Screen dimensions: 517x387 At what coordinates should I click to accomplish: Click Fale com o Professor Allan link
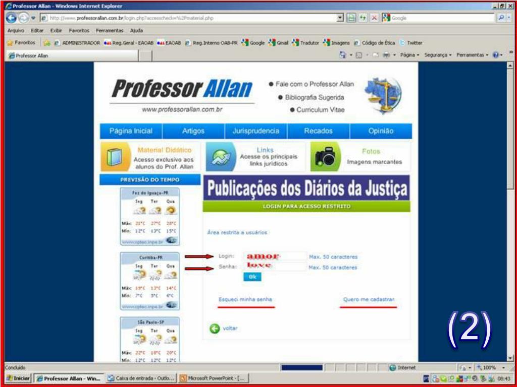coord(315,84)
